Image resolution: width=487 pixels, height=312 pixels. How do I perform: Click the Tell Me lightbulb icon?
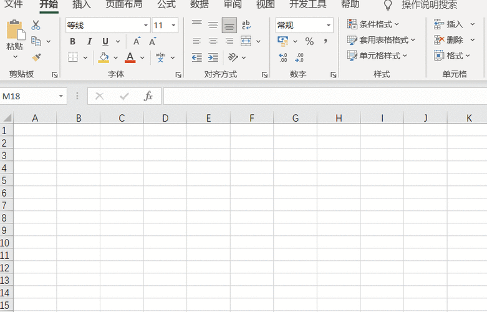[x=388, y=5]
